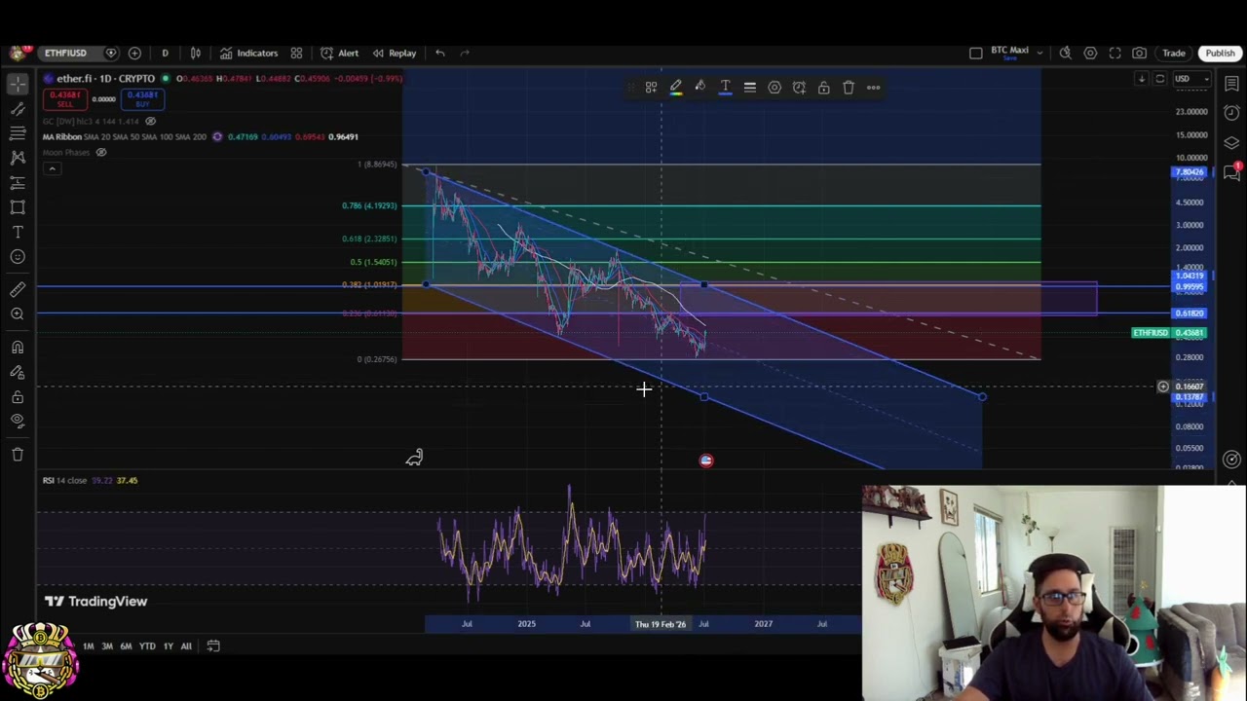The image size is (1247, 701).
Task: Open indicator templates grid menu
Action: [x=296, y=53]
